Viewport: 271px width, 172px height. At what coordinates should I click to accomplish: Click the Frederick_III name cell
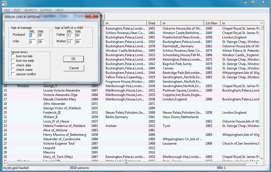click(x=52, y=113)
